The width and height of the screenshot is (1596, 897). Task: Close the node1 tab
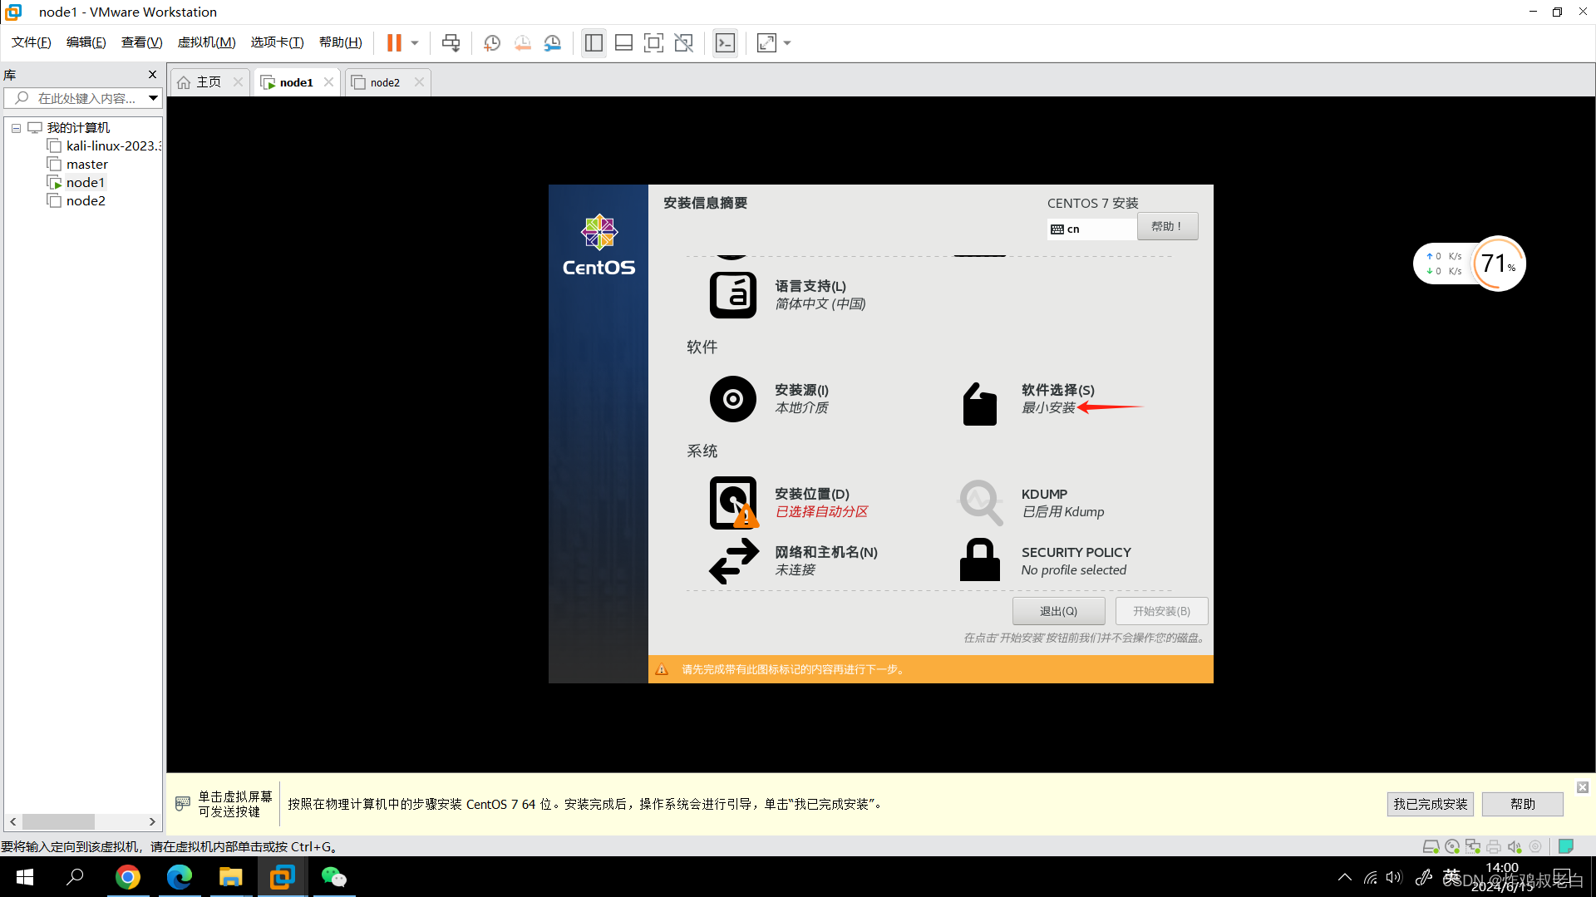pos(329,81)
